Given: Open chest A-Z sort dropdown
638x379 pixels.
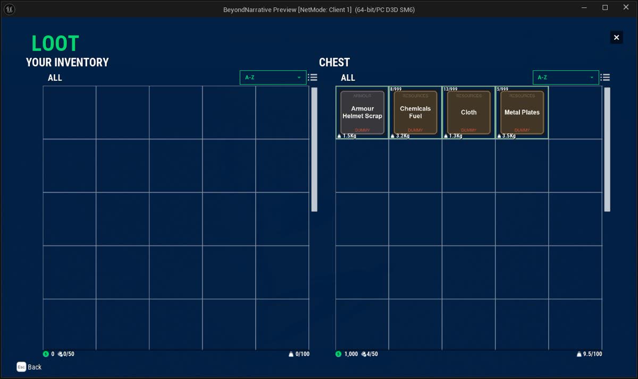Looking at the screenshot, I should [566, 77].
